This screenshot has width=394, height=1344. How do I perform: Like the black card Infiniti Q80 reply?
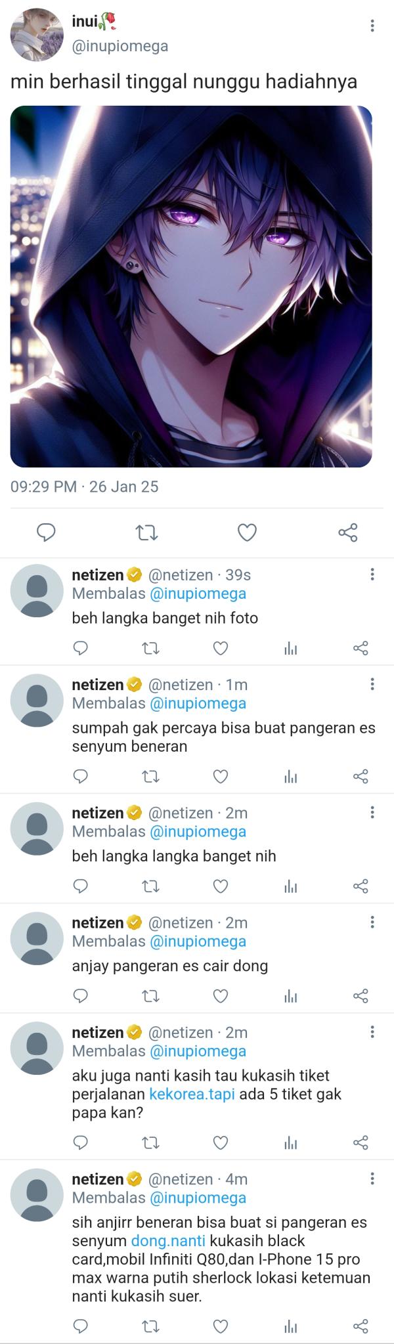(x=221, y=1326)
